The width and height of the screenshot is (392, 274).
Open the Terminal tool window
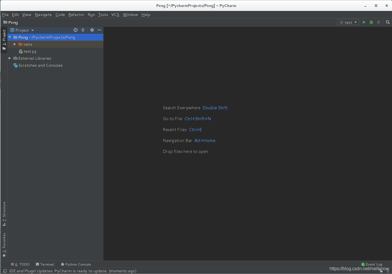pyautogui.click(x=45, y=264)
